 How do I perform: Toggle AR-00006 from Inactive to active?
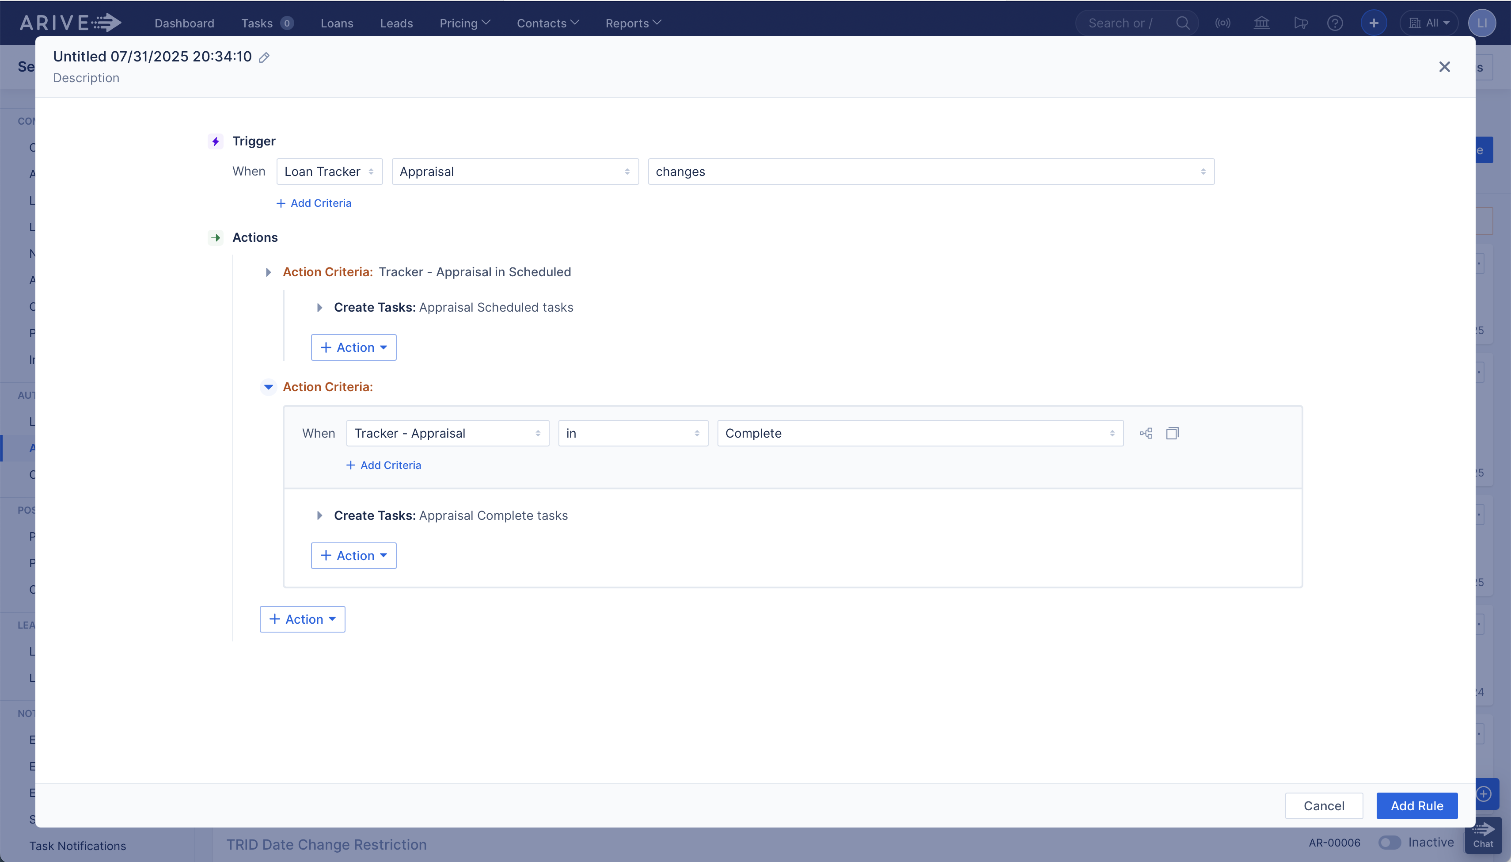[x=1389, y=843]
